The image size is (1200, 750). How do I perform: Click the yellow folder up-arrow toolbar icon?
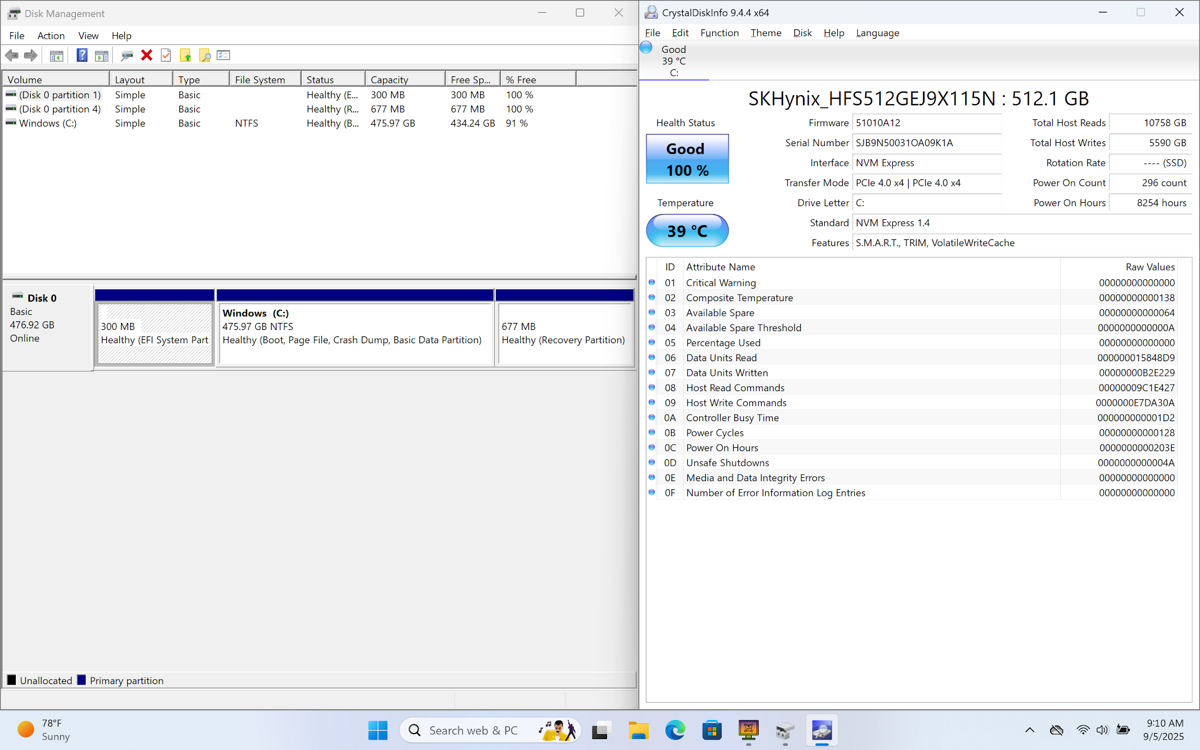tap(185, 55)
